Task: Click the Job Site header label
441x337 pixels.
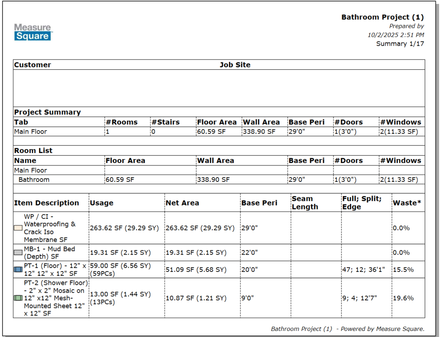Action: pos(235,65)
